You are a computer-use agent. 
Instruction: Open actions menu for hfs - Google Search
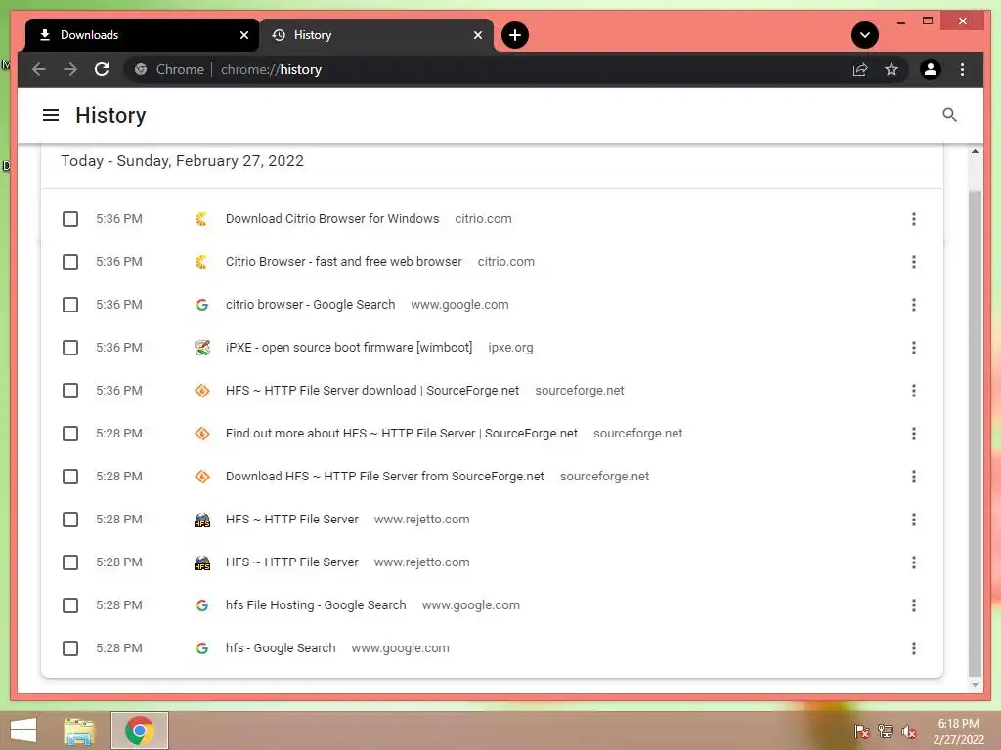click(x=914, y=648)
